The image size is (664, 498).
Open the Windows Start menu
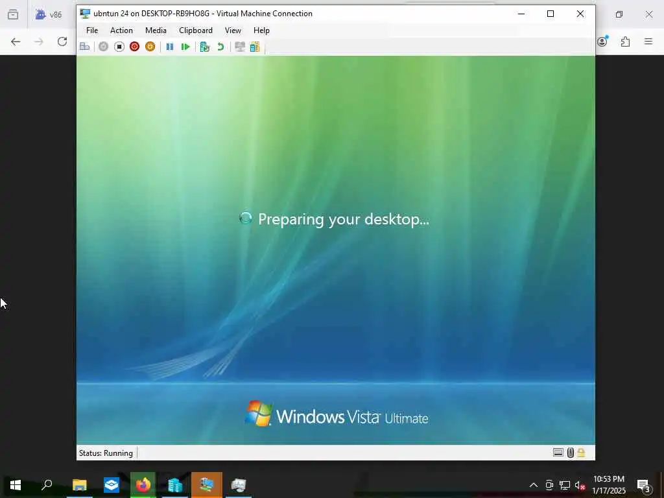pos(16,485)
